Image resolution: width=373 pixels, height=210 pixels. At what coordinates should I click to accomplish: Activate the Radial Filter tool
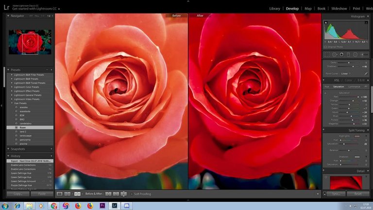pyautogui.click(x=356, y=54)
